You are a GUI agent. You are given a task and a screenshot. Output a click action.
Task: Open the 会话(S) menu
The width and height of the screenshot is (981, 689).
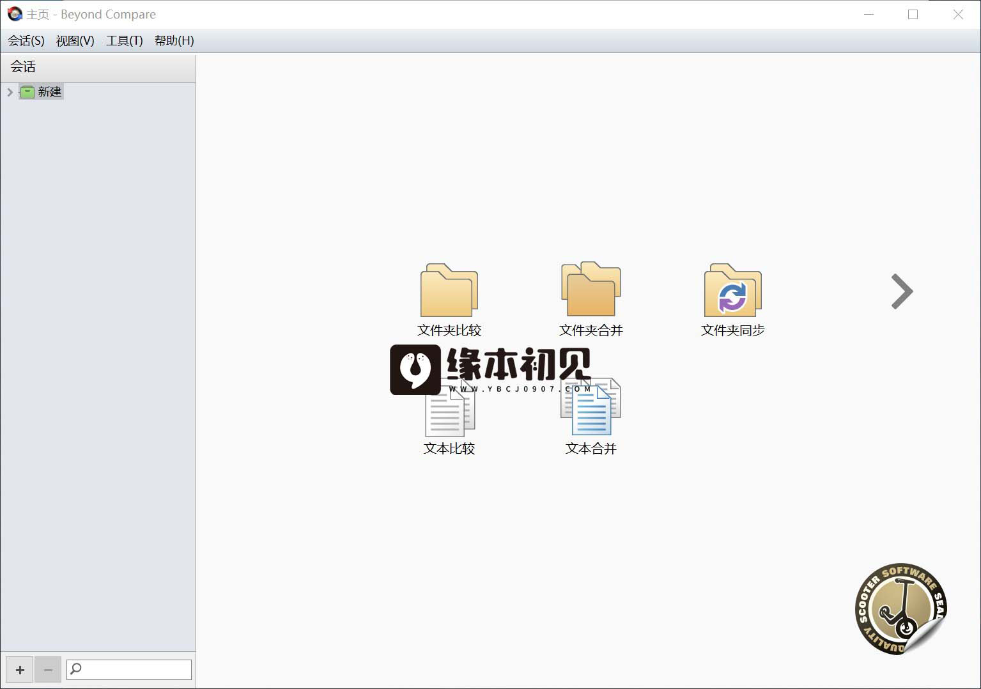pos(26,41)
